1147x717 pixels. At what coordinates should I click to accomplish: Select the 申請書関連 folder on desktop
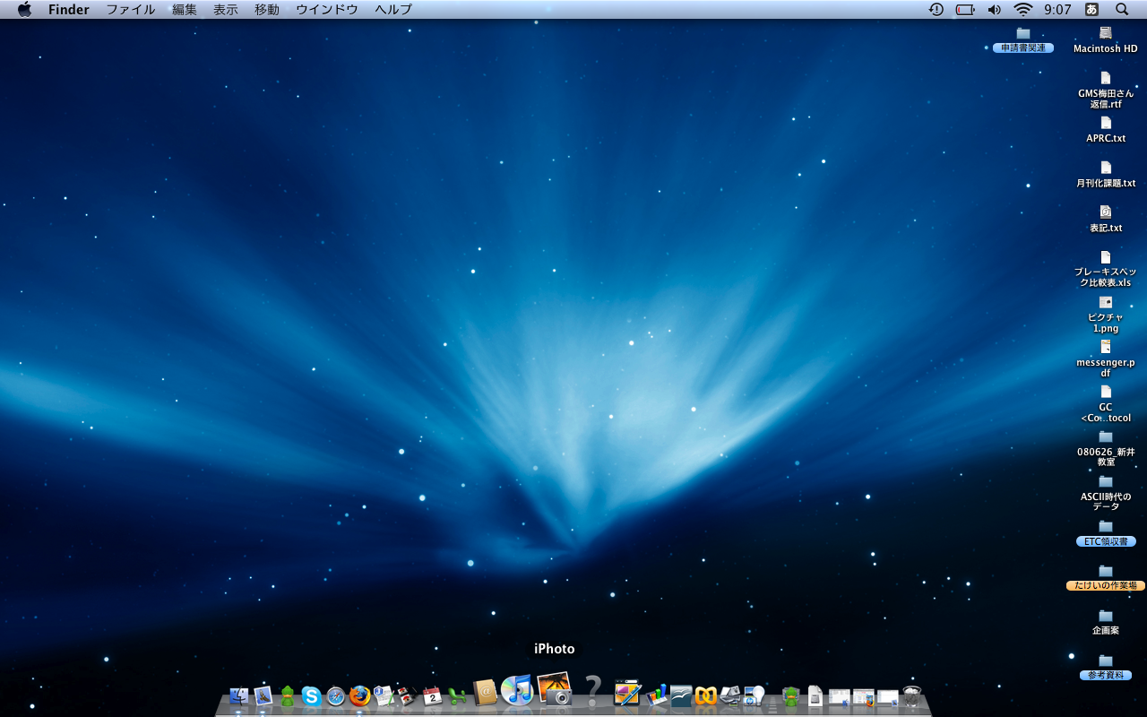[x=1023, y=40]
